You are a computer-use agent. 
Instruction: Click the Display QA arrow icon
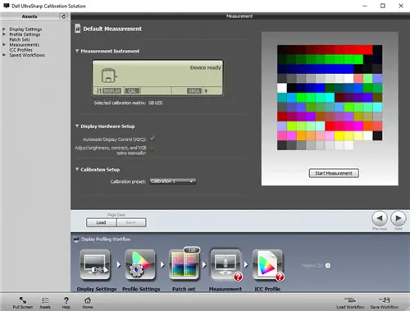click(328, 265)
